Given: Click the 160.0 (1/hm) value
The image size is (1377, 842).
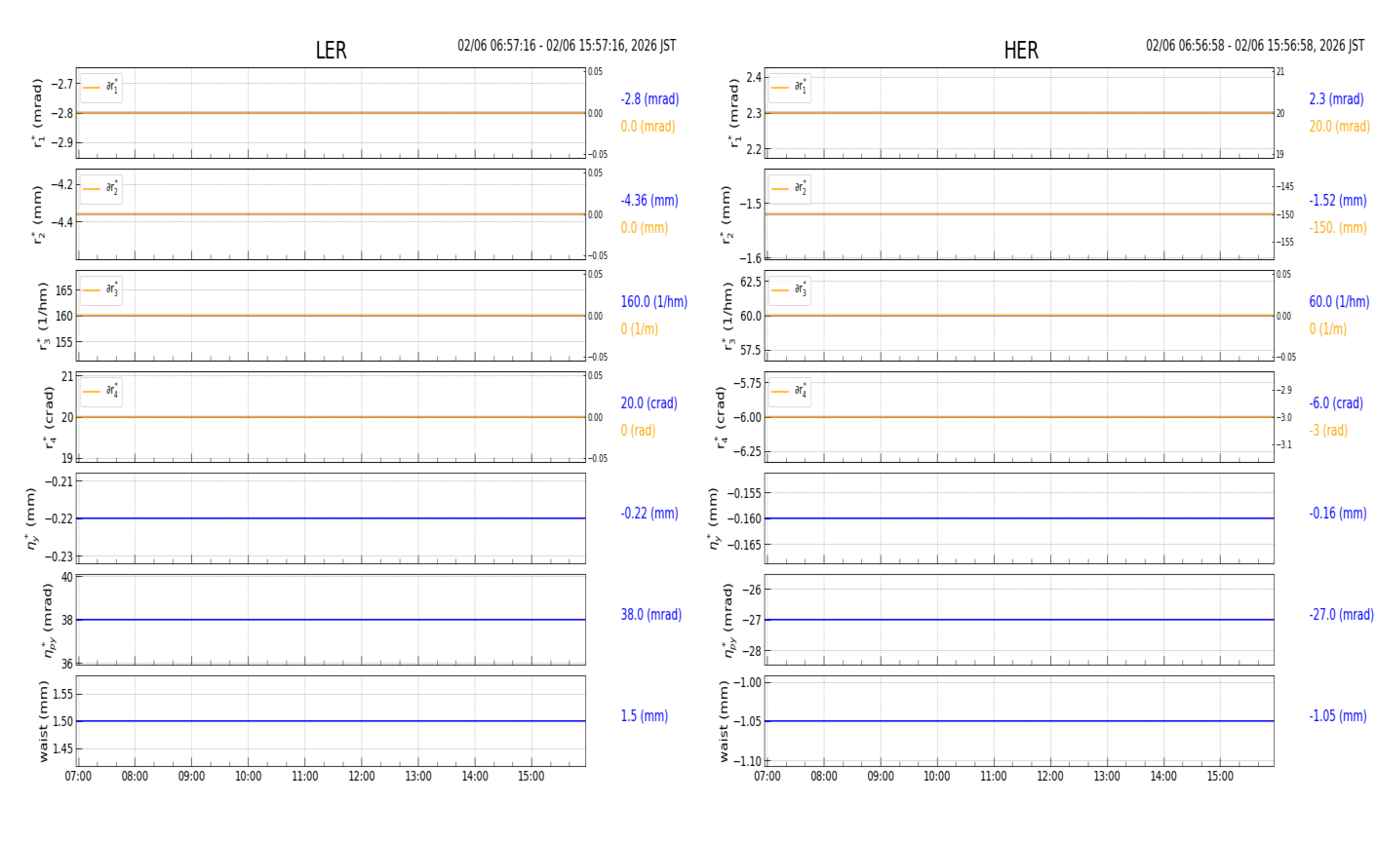Looking at the screenshot, I should coord(654,302).
